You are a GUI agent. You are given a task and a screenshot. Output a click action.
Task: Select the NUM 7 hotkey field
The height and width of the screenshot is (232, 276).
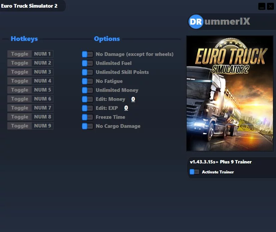pos(42,108)
